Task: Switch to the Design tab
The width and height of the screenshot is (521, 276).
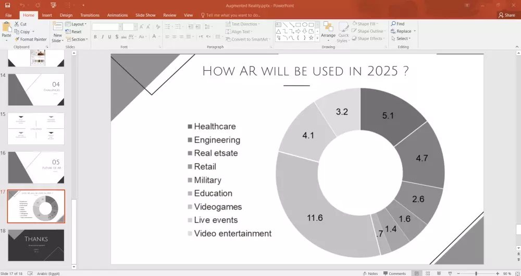Action: 66,15
